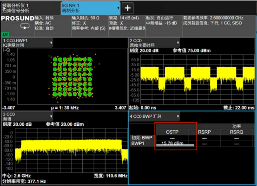This screenshot has width=257, height=186.
Task: Open the 4 CC0 BWP summary dropdown
Action: (x=178, y=116)
